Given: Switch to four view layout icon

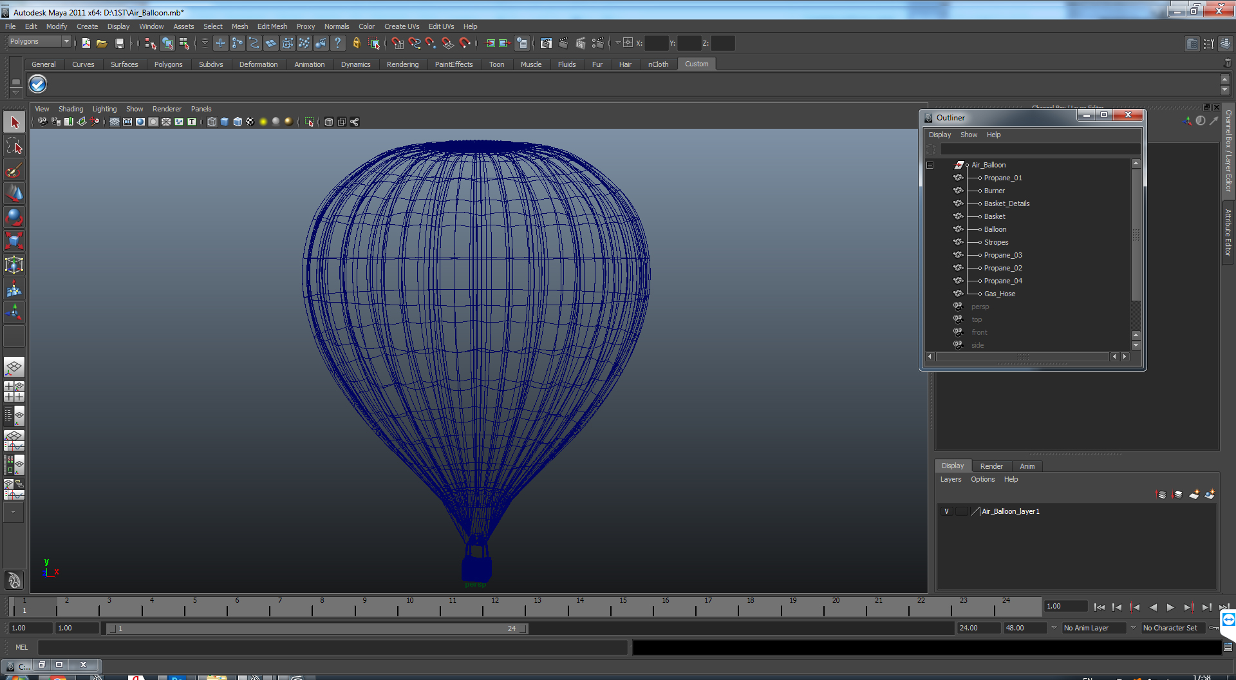Looking at the screenshot, I should [x=14, y=392].
